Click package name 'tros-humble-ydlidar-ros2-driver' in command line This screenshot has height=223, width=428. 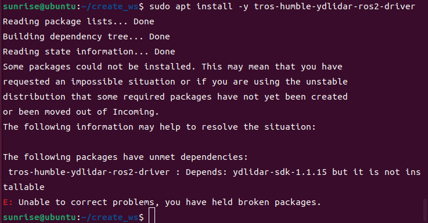click(x=335, y=6)
